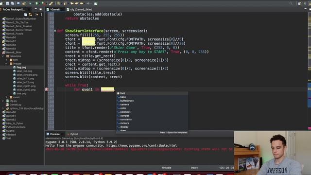Click the Save icon in the toolbar
Image resolution: width=311 pixels, height=175 pixels.
8,3
